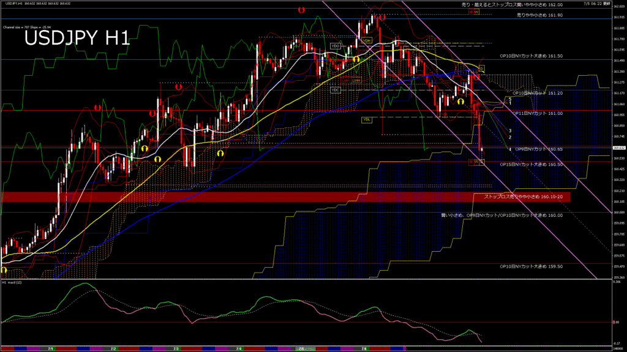Select the W box below the latest candle
The image size is (627, 352).
click(x=476, y=161)
